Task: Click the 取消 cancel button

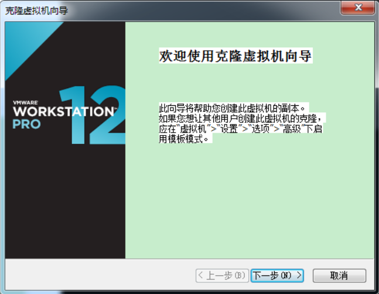Action: [339, 275]
